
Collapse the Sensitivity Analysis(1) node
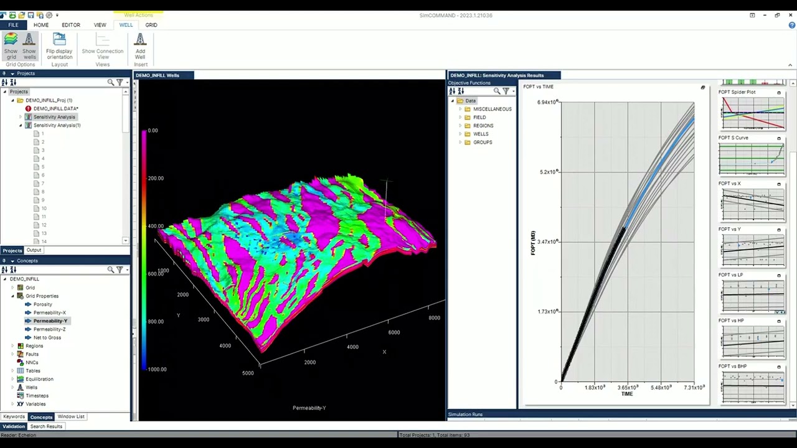pos(21,125)
